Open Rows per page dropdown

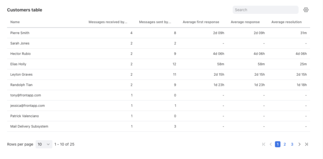tap(44, 144)
